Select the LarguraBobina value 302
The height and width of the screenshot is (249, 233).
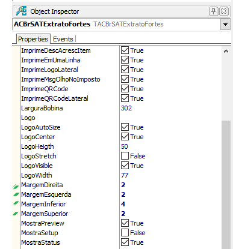126,108
